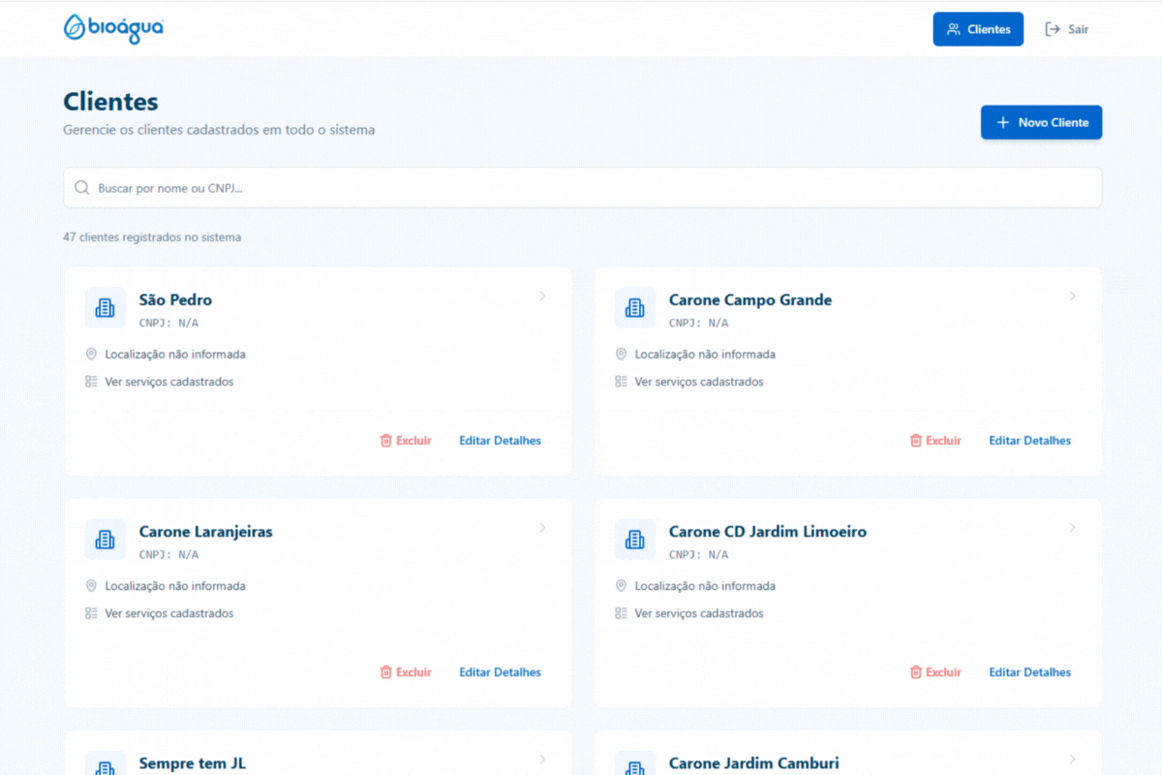The image size is (1162, 775).
Task: Click the magnifier icon in search bar
Action: (x=82, y=188)
